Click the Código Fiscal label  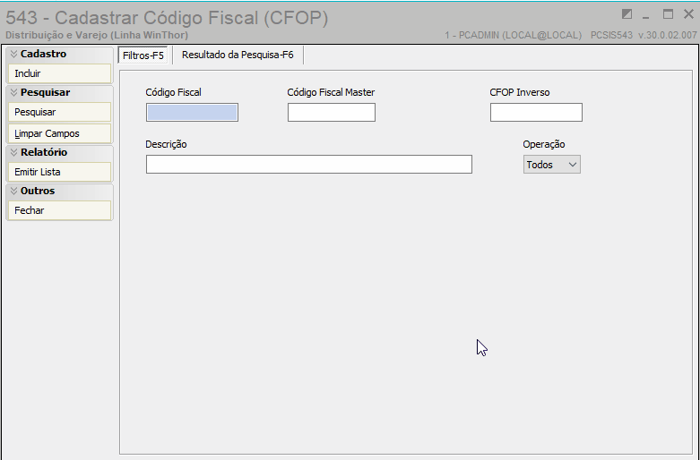(x=173, y=92)
